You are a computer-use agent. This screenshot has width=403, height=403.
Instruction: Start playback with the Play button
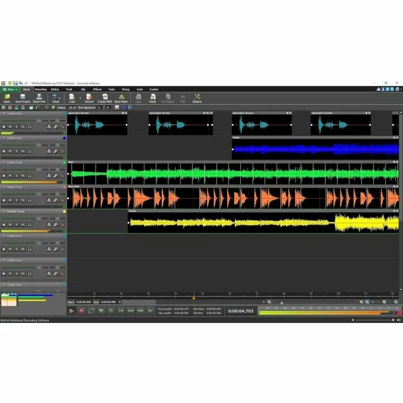[x=72, y=311]
